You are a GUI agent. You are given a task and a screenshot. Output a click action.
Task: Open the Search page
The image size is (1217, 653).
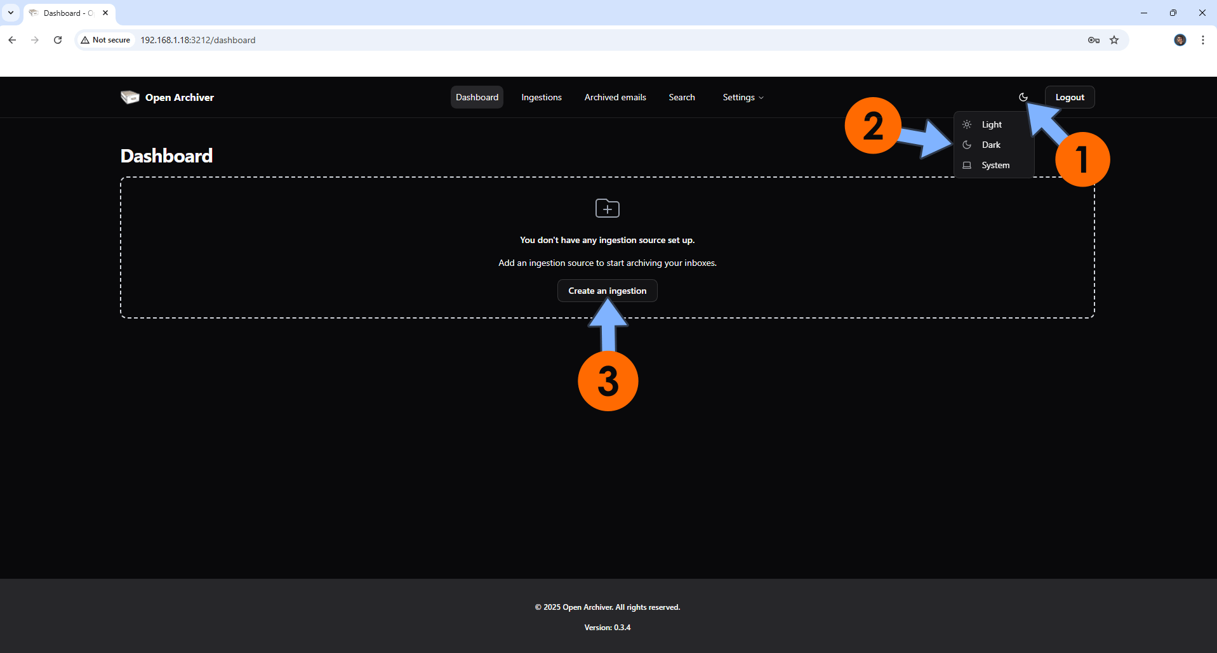point(681,97)
